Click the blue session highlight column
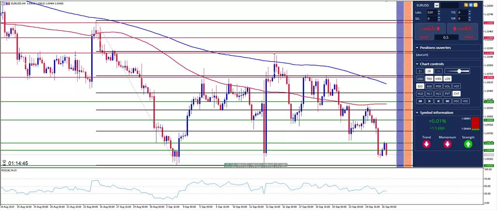The height and width of the screenshot is (210, 497). tap(400, 84)
